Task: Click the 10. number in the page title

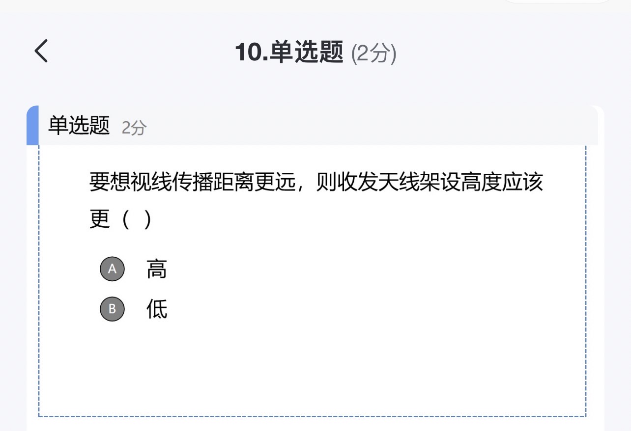Action: point(252,52)
